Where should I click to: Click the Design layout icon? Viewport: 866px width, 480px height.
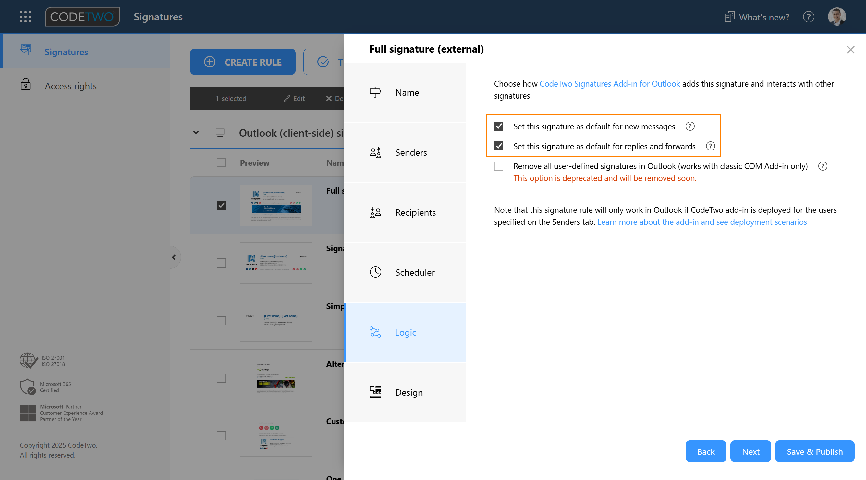tap(375, 392)
